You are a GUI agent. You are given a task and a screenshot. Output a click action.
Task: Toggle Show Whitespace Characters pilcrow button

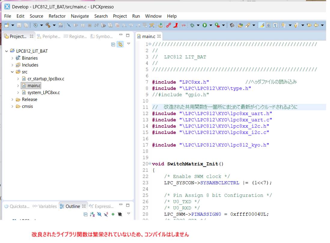click(275, 25)
